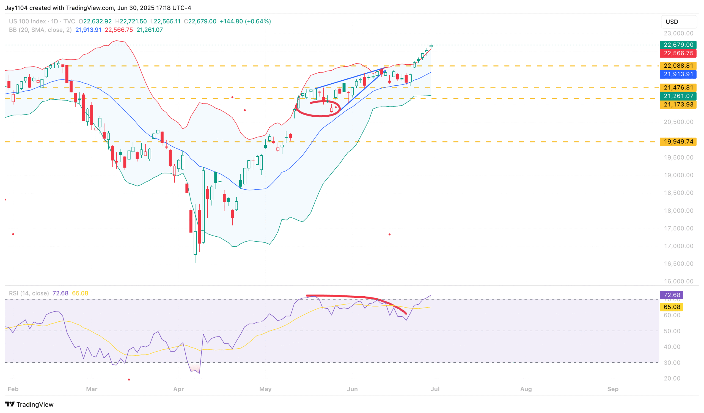Click the May label on the time axis
Viewport: 704px width, 413px height.
(x=265, y=389)
